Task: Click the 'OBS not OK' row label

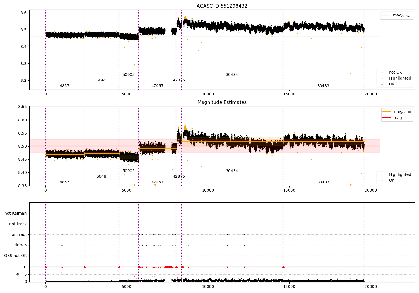Action: 15,256
